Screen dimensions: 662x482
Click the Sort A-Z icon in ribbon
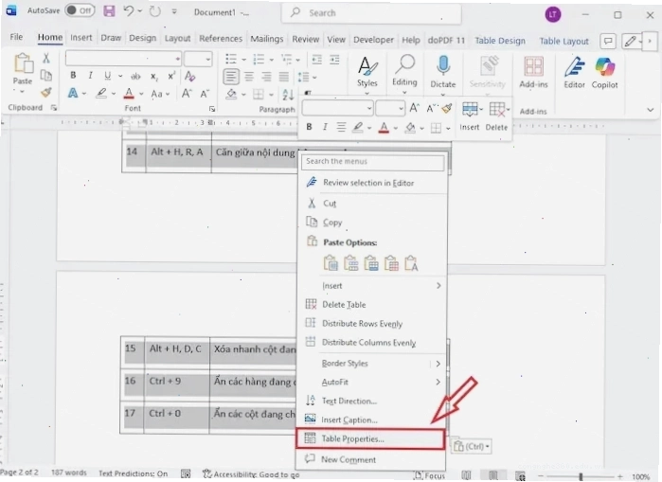pyautogui.click(x=288, y=95)
